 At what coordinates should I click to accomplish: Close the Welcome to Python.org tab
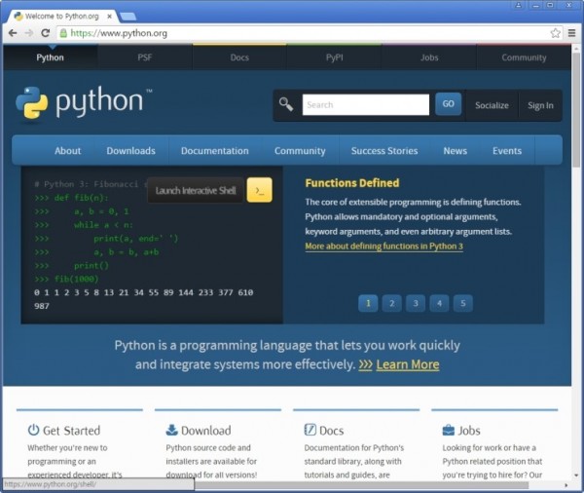coord(109,17)
